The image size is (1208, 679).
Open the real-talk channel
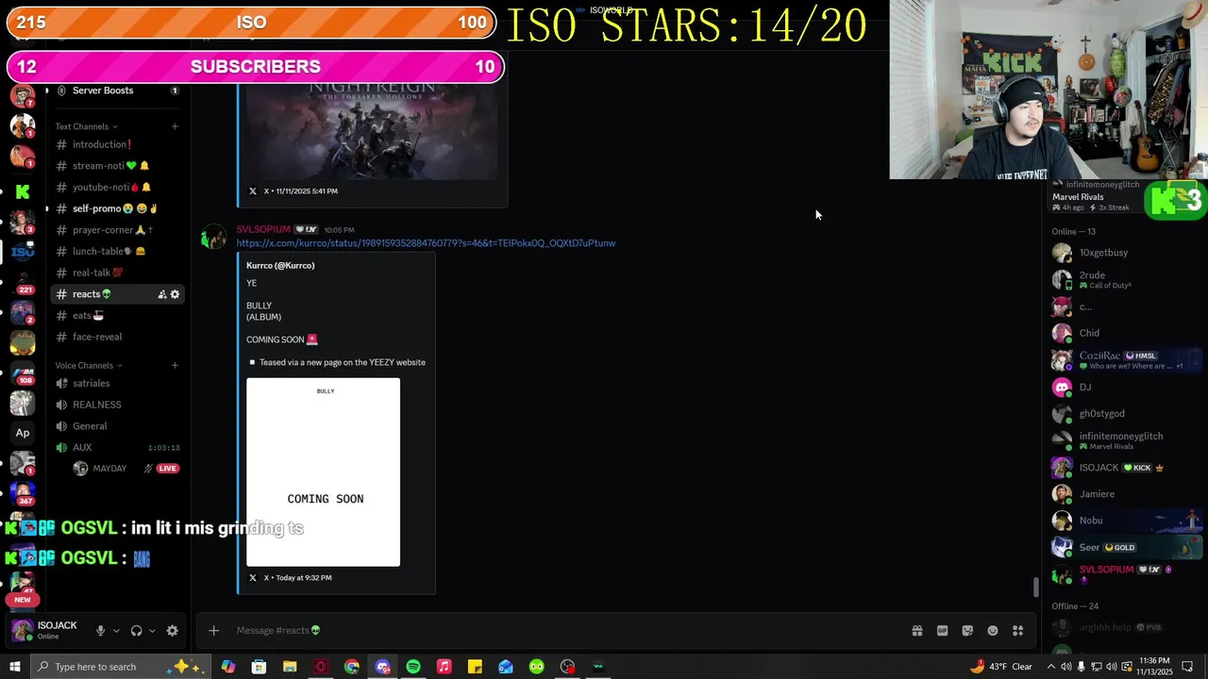[x=116, y=273]
